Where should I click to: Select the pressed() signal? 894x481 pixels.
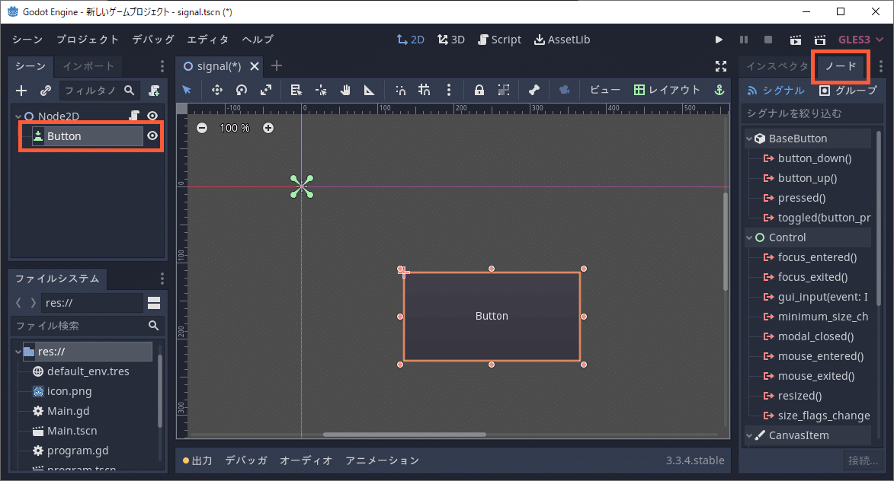click(802, 198)
